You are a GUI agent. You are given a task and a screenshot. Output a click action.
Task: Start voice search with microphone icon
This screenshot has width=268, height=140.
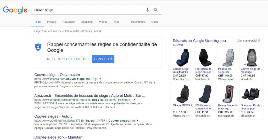click(148, 10)
